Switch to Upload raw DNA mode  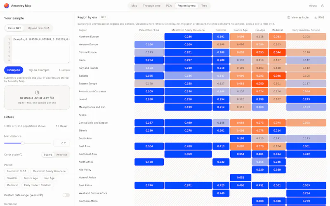click(38, 28)
